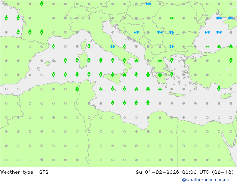Click the island of Crete on the map
237x183 pixels.
point(177,94)
